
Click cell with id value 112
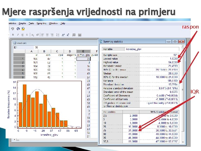[32, 77]
